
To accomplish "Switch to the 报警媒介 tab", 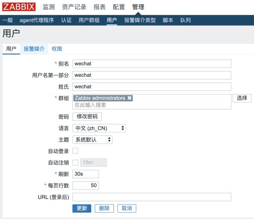I will (x=34, y=49).
